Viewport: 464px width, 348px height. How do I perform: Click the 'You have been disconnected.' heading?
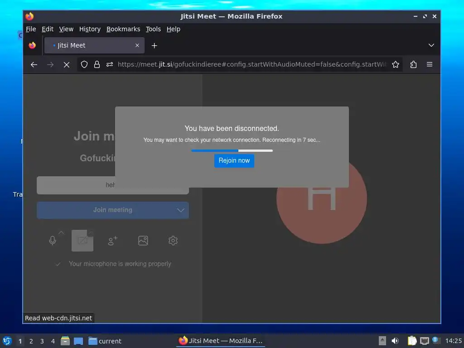pos(232,128)
